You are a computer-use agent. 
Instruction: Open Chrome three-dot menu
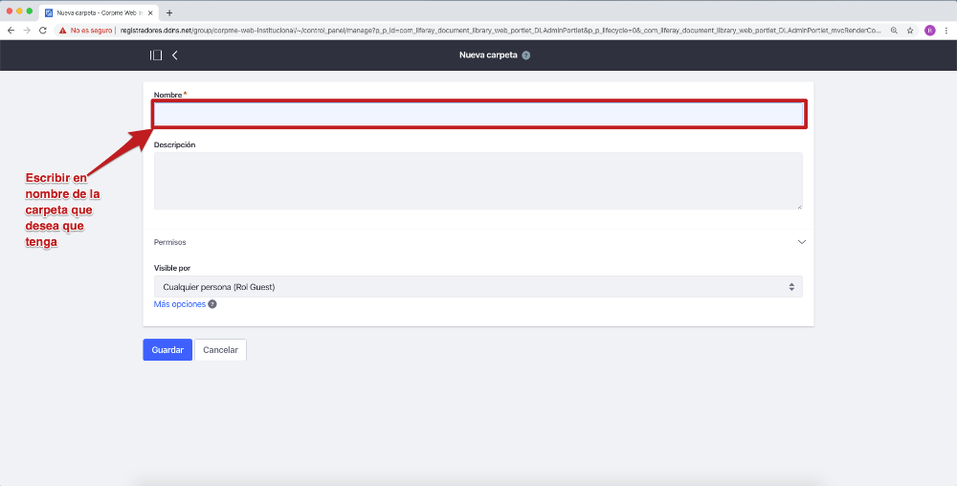(946, 31)
